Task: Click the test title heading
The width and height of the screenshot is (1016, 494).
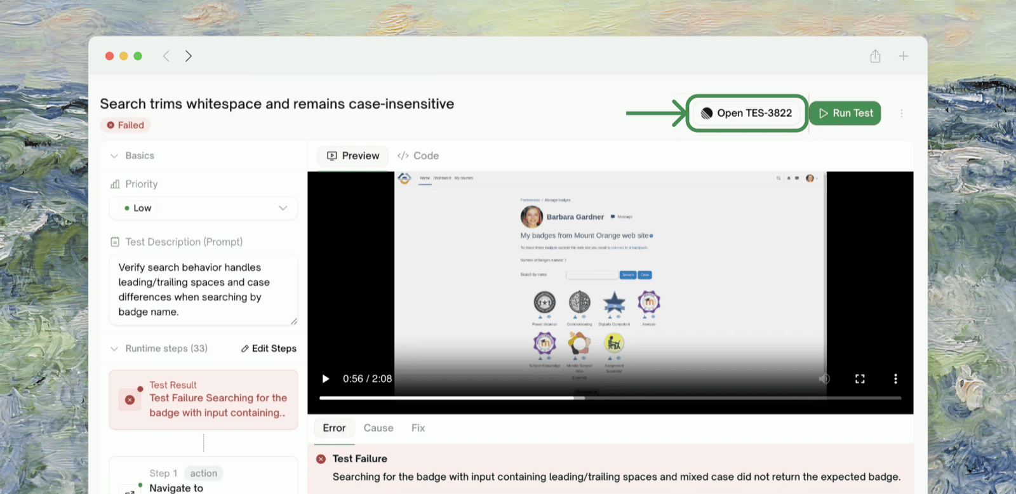Action: tap(277, 103)
